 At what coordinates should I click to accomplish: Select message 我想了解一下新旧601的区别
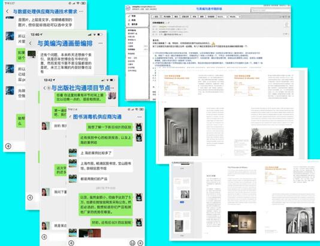point(109,127)
